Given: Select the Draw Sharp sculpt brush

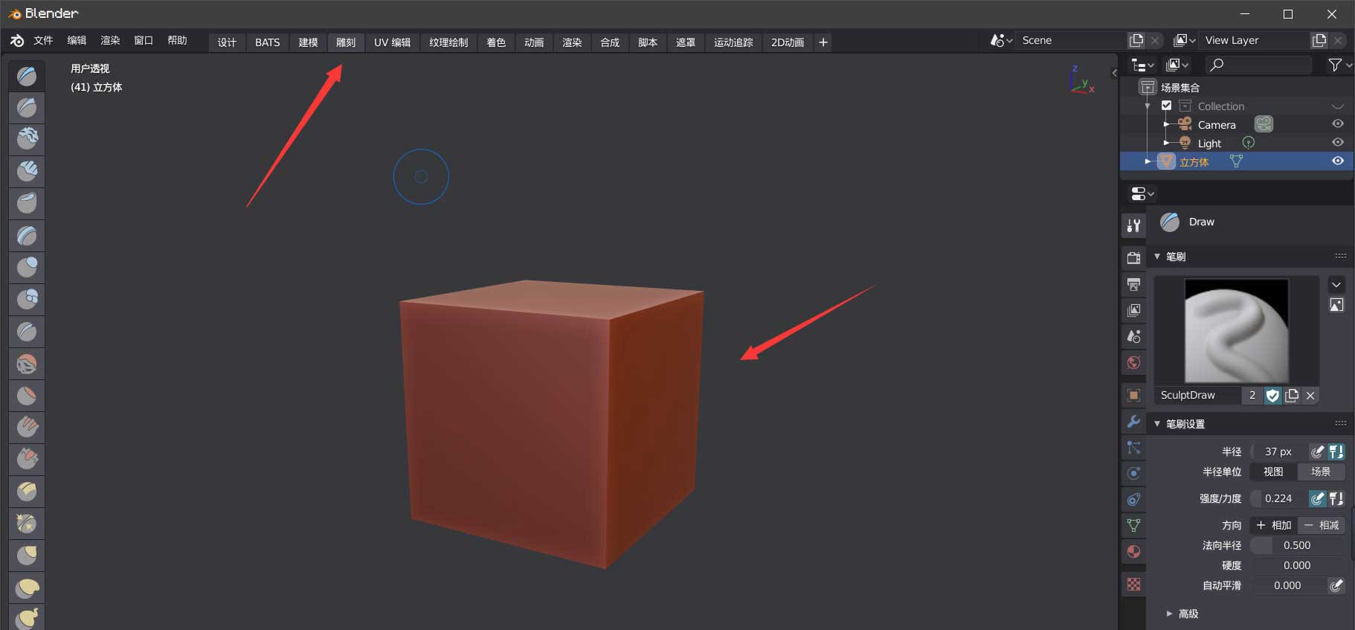Looking at the screenshot, I should coord(27,108).
